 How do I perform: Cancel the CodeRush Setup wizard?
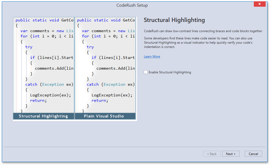point(253,154)
